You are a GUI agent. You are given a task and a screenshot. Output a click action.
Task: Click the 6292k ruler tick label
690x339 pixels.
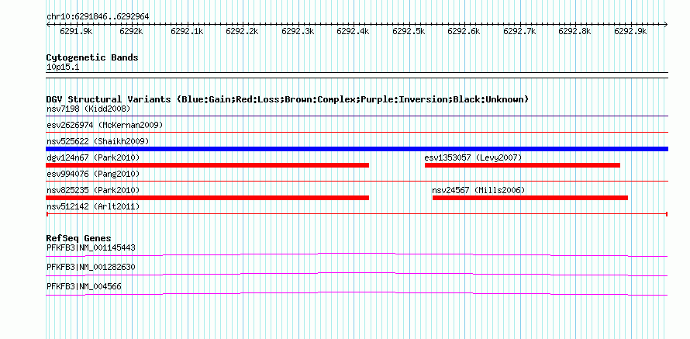132,31
